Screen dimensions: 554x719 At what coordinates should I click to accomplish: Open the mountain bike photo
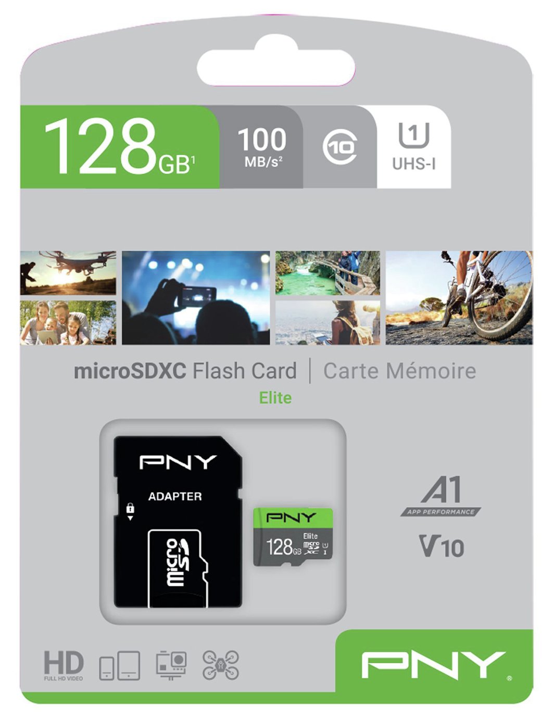point(459,298)
